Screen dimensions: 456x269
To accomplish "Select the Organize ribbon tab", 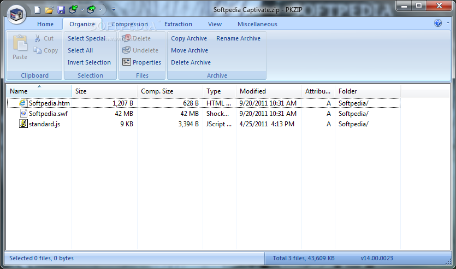I will pyautogui.click(x=82, y=24).
